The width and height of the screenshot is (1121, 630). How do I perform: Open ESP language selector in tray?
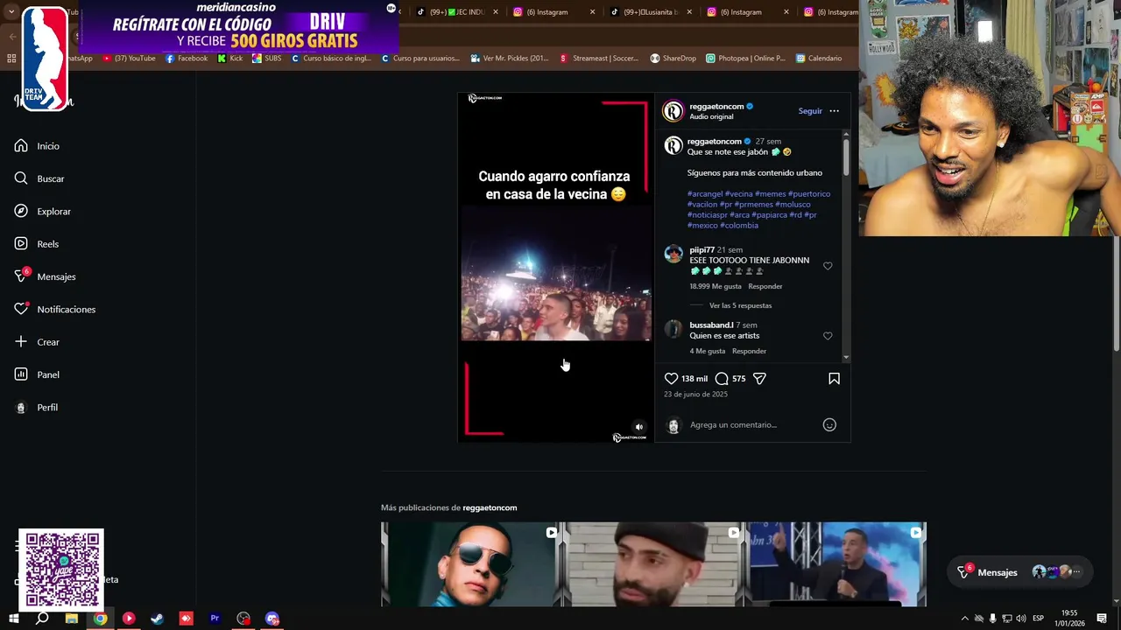[x=1039, y=619]
